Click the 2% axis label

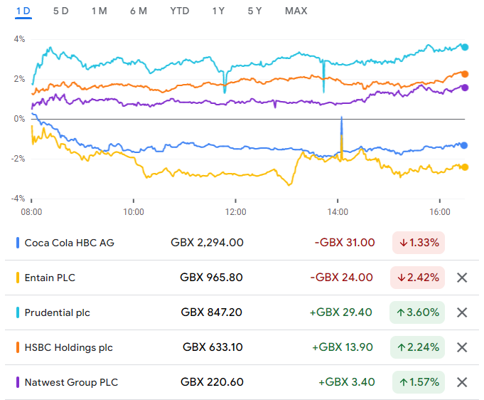point(19,79)
